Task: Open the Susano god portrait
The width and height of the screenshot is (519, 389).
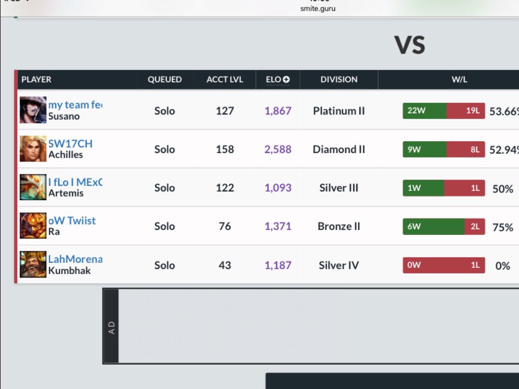Action: pos(33,110)
